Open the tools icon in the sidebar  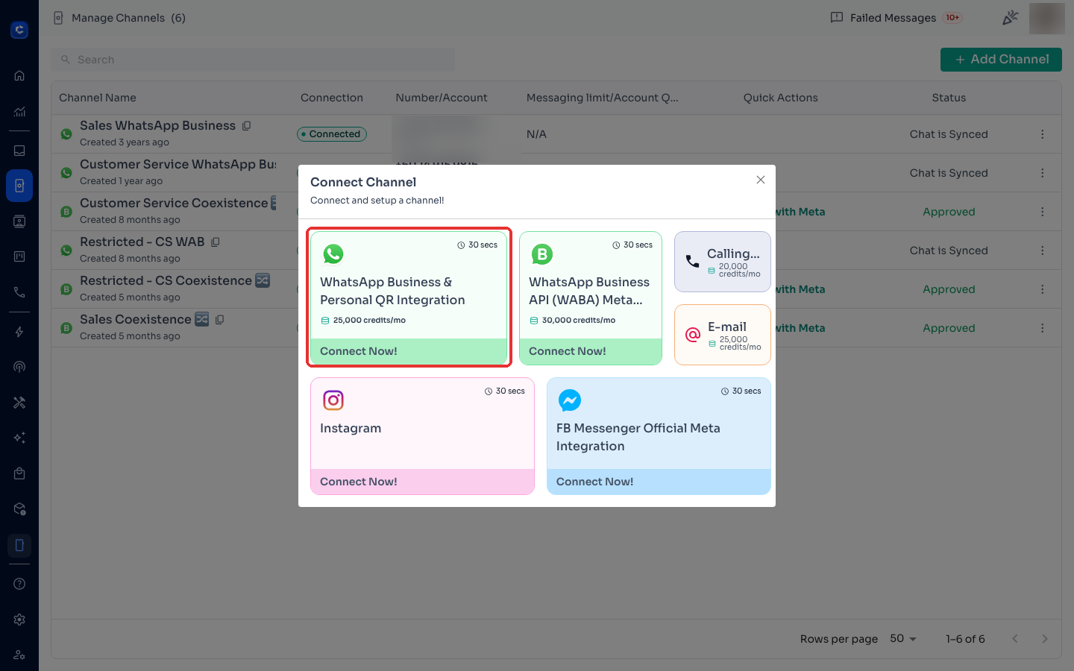click(19, 403)
